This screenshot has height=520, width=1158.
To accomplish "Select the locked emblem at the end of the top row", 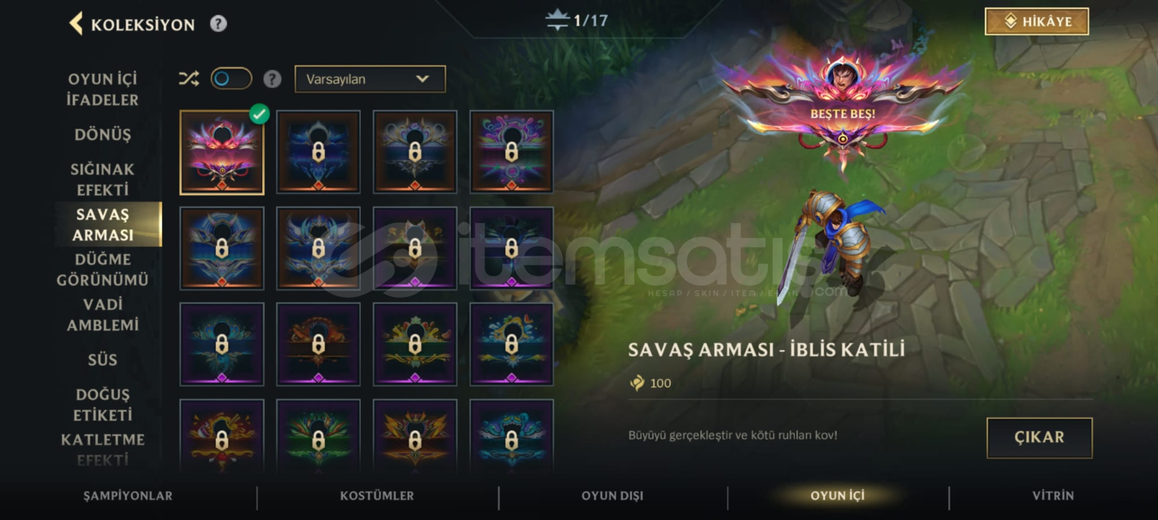I will pyautogui.click(x=511, y=152).
